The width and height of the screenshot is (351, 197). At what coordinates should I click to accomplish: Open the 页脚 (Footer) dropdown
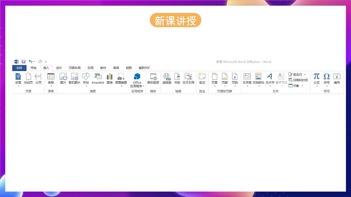(225, 79)
